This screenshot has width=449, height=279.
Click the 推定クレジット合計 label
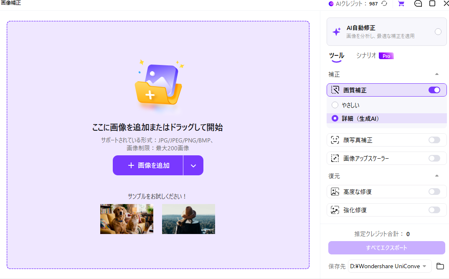[x=378, y=234]
